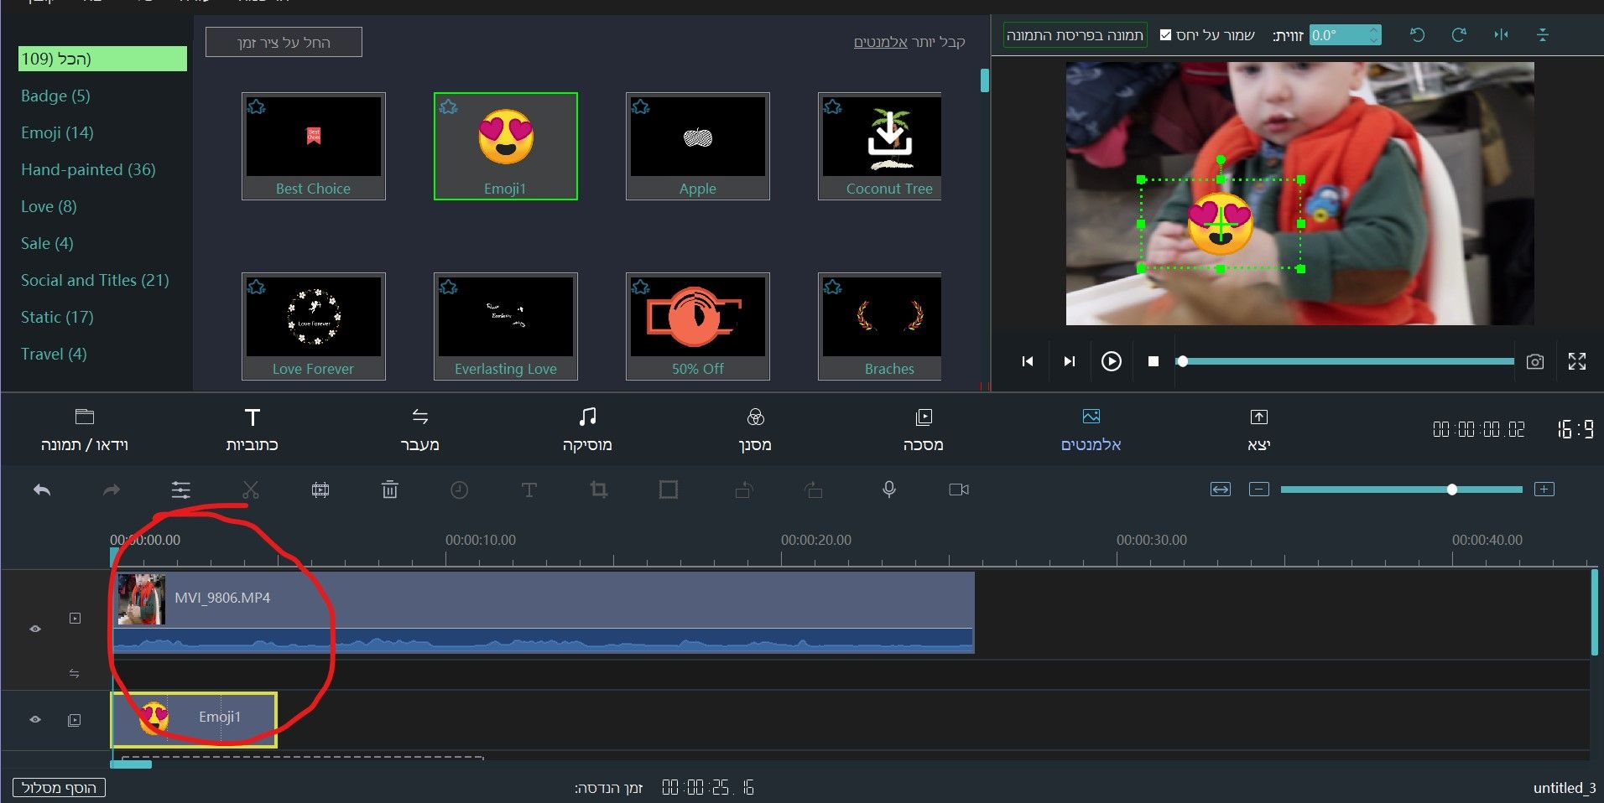Click the undo arrow in timeline toolbar
The image size is (1604, 803).
pyautogui.click(x=42, y=490)
